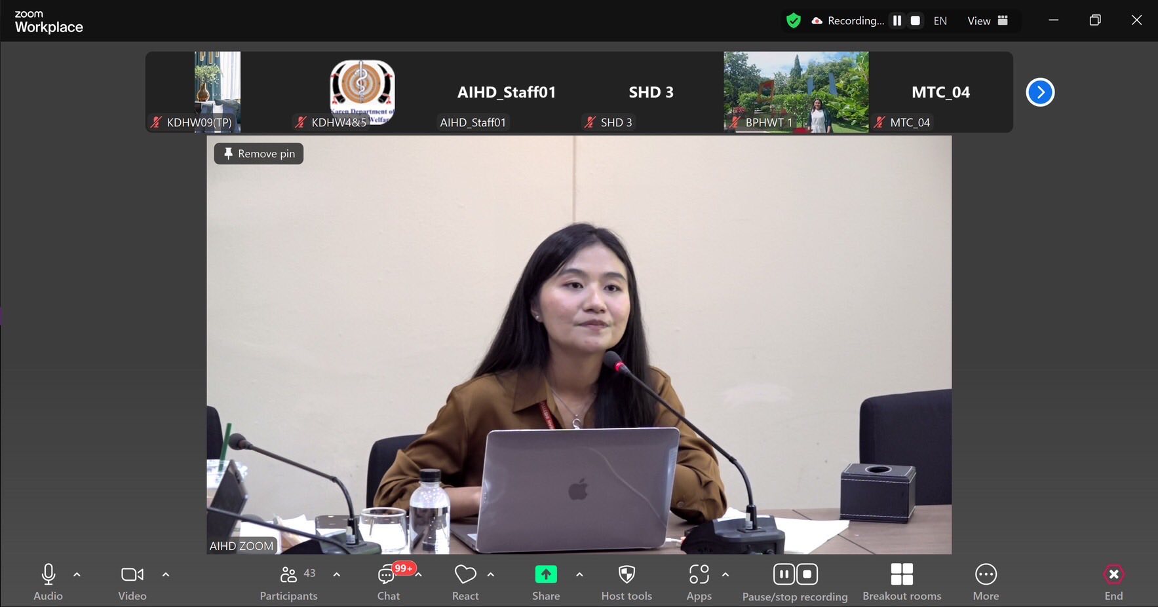Image resolution: width=1158 pixels, height=607 pixels.
Task: Expand share options arrow next to Share
Action: click(579, 575)
